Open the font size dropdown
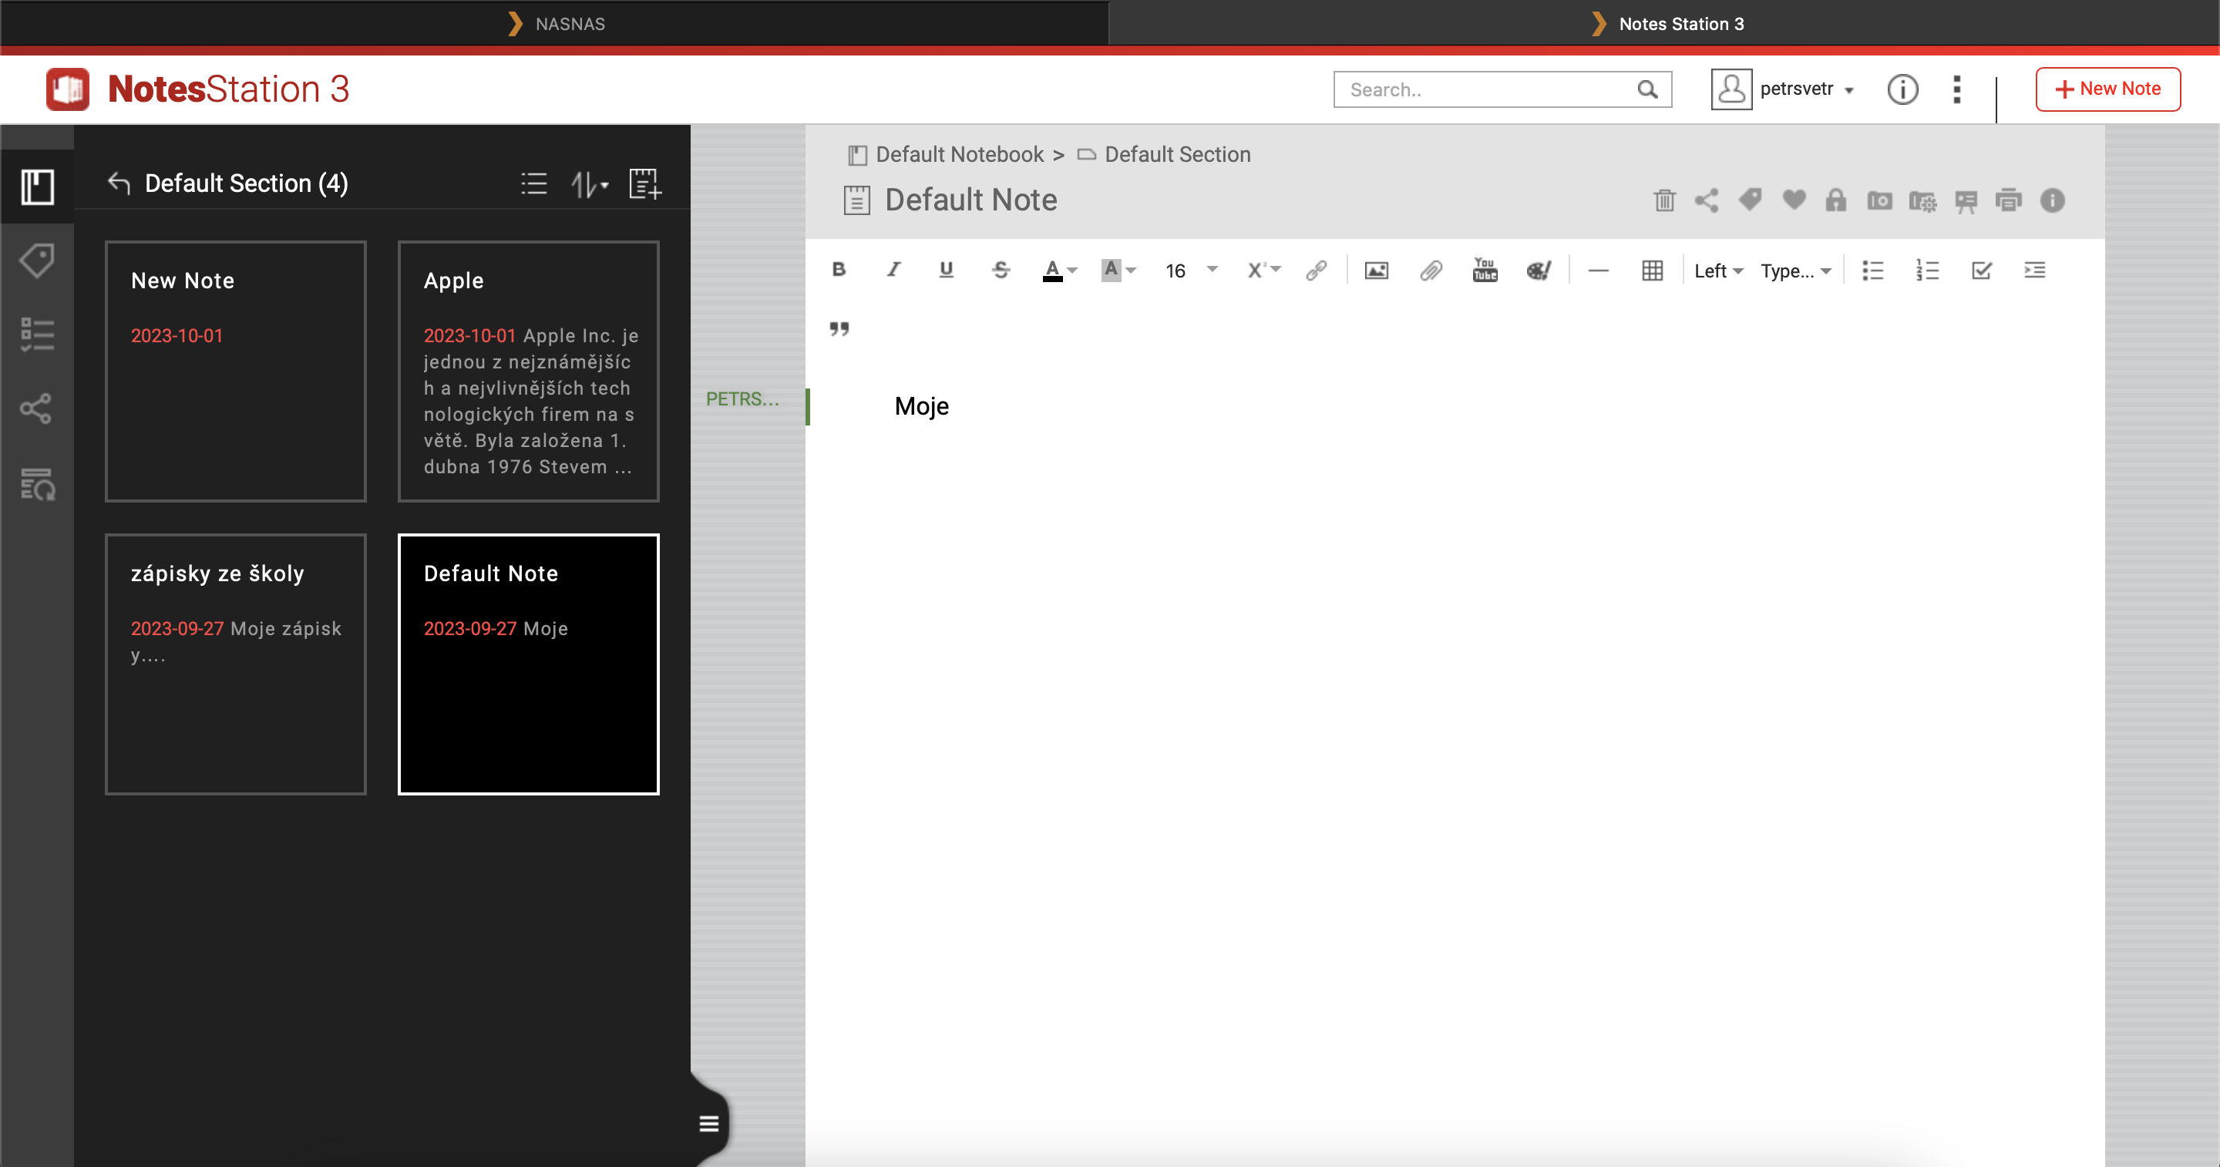 tap(1189, 270)
